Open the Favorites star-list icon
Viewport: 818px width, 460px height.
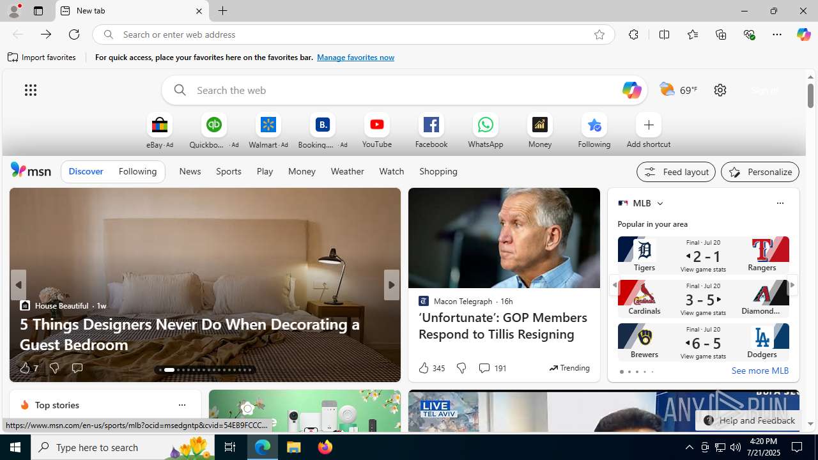point(692,34)
